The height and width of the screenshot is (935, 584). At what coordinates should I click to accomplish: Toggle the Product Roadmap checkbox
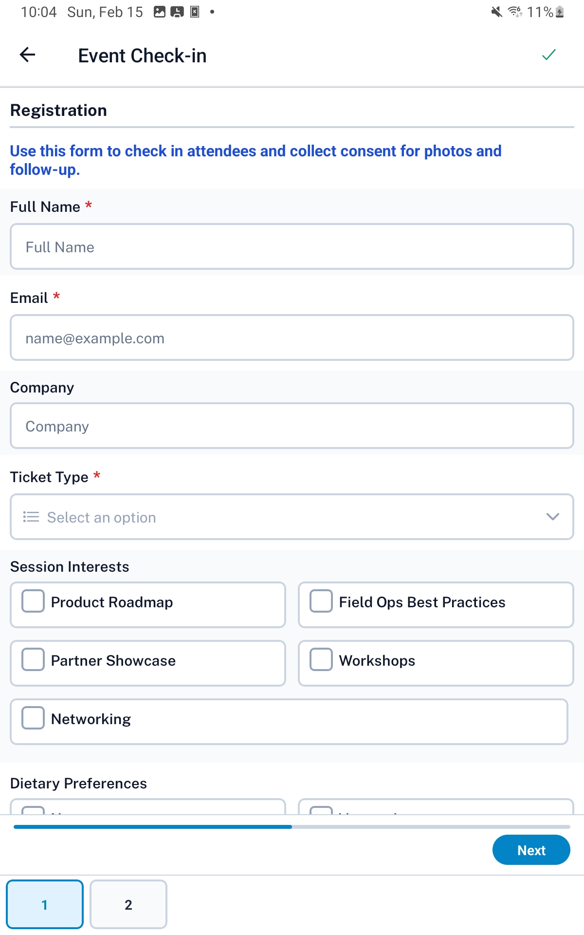[33, 601]
